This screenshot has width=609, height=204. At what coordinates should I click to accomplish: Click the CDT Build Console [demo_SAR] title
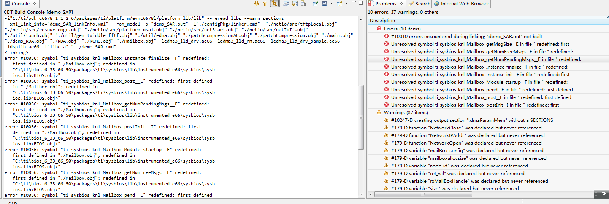[38, 12]
